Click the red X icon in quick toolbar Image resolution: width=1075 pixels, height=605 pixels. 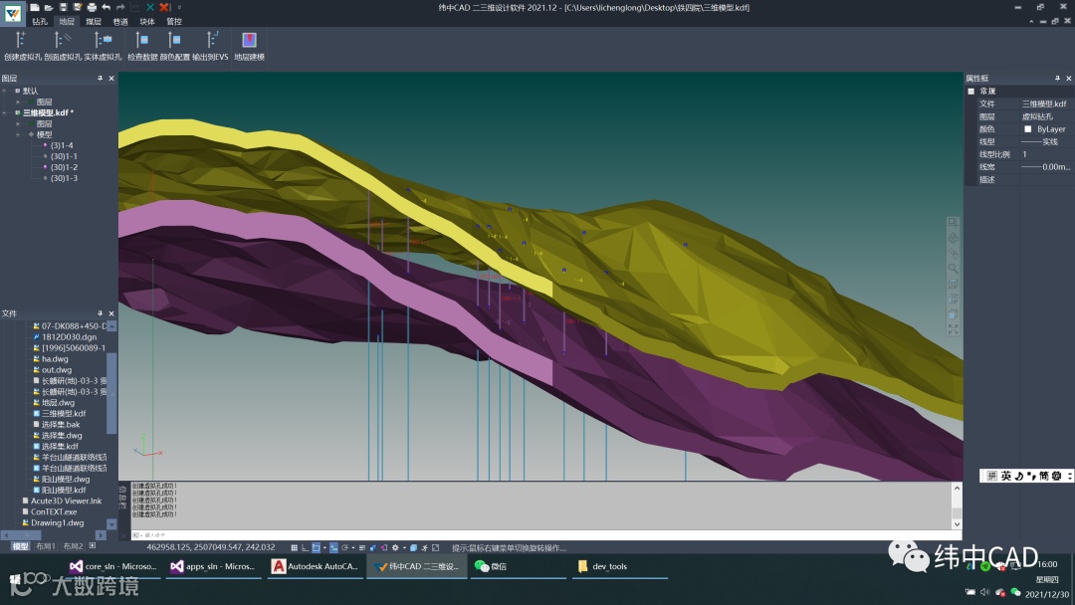click(164, 8)
